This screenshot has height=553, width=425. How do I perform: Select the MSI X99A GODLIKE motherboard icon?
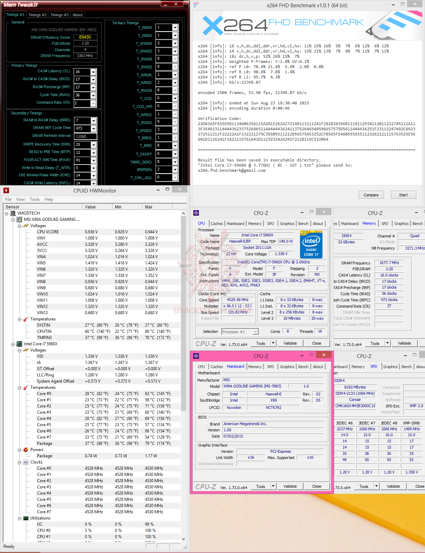pos(20,219)
